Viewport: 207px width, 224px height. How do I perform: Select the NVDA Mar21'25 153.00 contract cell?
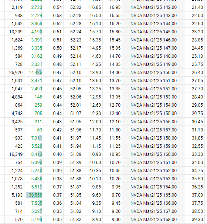[x=153, y=97]
